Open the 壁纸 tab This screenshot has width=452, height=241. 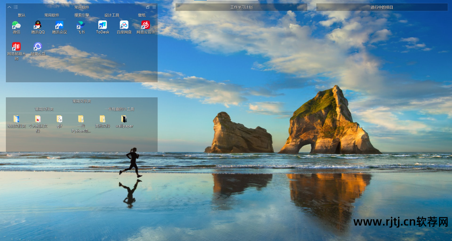click(x=142, y=15)
